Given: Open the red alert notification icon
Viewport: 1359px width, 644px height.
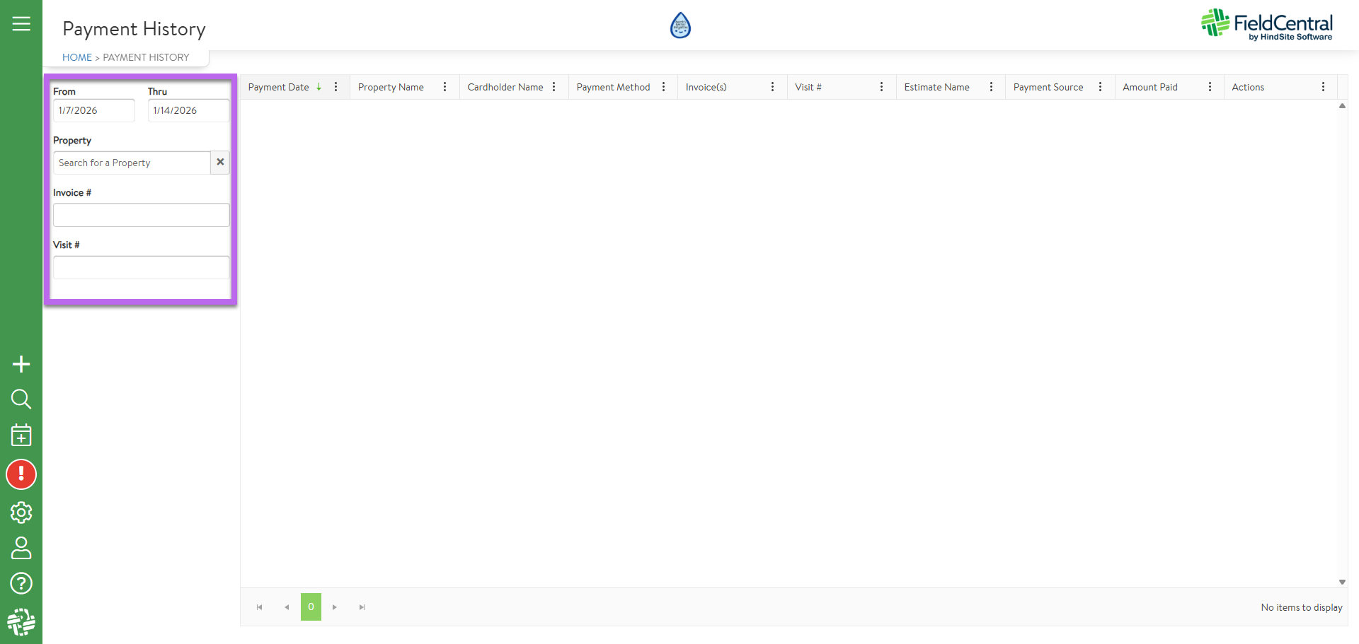Looking at the screenshot, I should (21, 474).
